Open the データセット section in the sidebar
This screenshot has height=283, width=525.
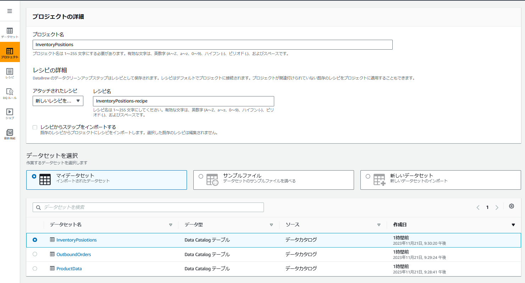[10, 31]
